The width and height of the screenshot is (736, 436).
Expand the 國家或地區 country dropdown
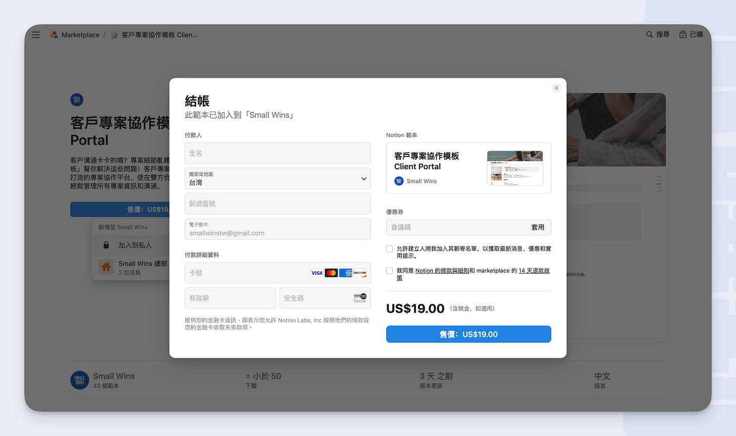(278, 178)
